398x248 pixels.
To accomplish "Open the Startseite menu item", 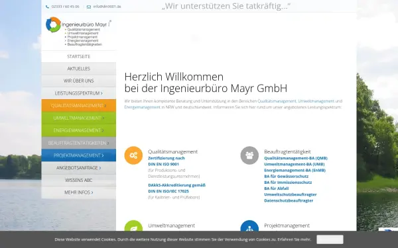I will (x=79, y=56).
